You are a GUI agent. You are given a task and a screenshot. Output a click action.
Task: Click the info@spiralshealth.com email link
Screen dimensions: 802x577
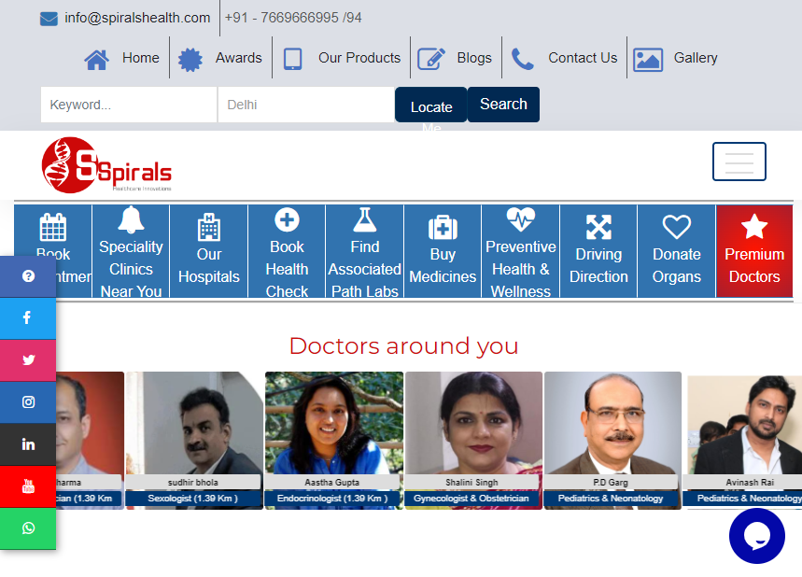coord(136,18)
